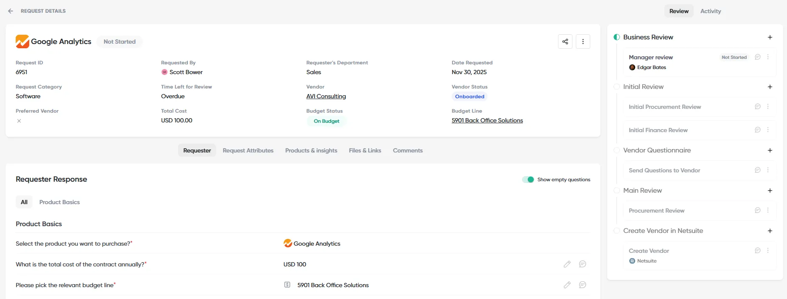Click the USD 100 answer value
The image size is (787, 299).
pyautogui.click(x=295, y=264)
